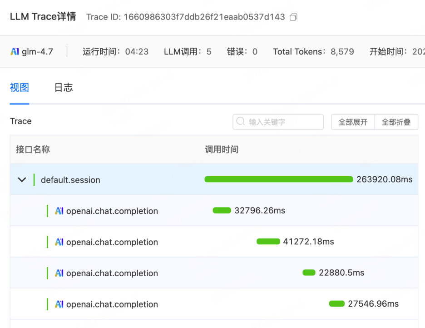Click AI icon of the 41272.18ms completion row

point(59,242)
